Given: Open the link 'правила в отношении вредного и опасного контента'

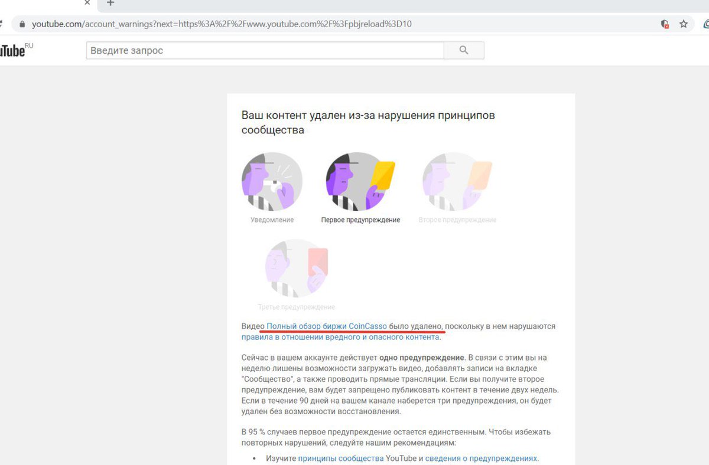Looking at the screenshot, I should [340, 337].
